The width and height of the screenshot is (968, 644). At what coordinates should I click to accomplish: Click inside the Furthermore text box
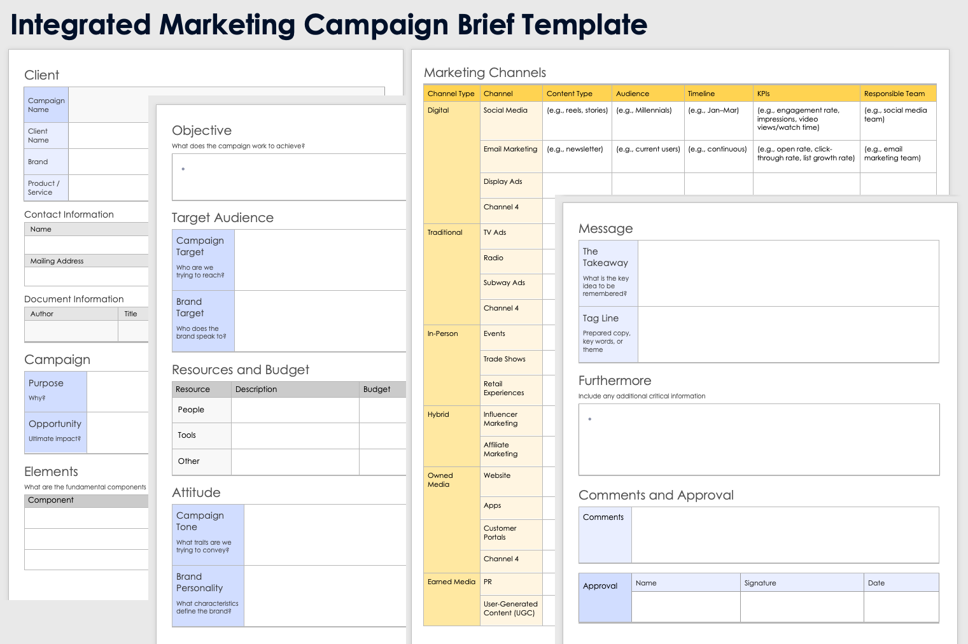[759, 439]
